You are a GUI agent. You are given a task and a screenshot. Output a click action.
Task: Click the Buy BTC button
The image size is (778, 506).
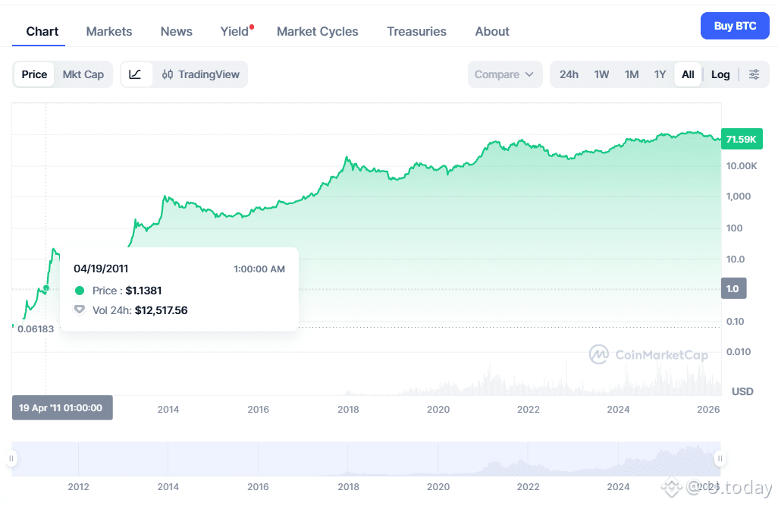(735, 25)
